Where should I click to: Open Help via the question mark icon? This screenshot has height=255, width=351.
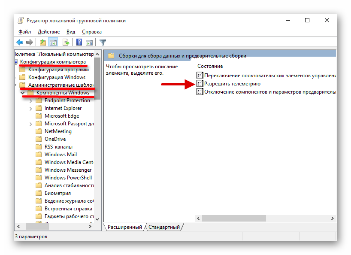coord(79,42)
